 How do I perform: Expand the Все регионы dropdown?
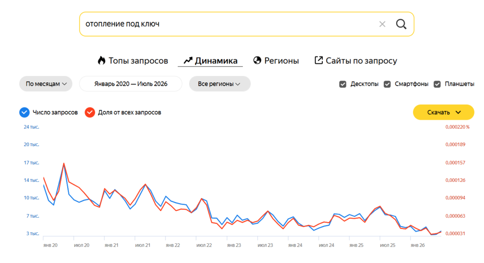220,84
